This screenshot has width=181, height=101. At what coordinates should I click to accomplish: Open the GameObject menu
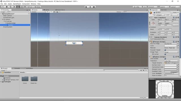tap(17, 4)
